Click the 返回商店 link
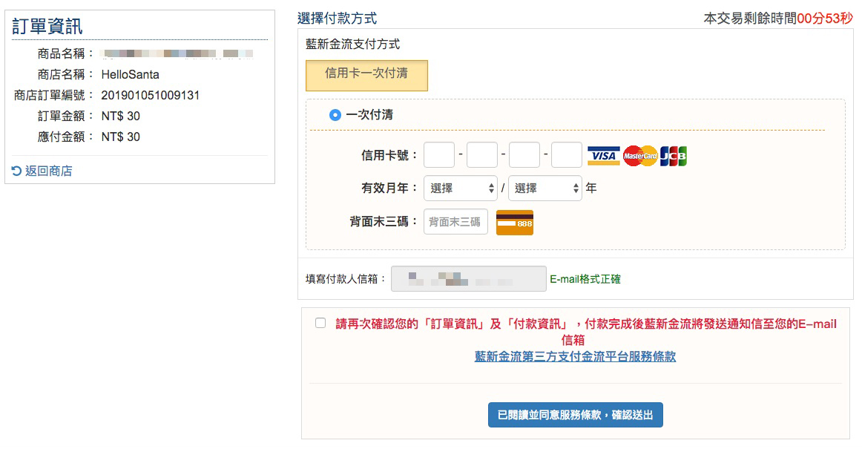Image resolution: width=862 pixels, height=449 pixels. pyautogui.click(x=49, y=171)
